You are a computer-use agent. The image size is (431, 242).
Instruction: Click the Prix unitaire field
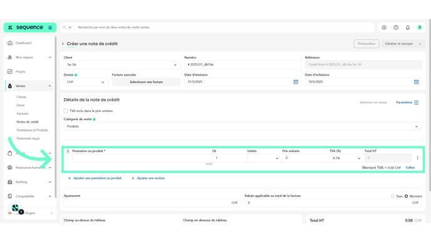click(306, 158)
